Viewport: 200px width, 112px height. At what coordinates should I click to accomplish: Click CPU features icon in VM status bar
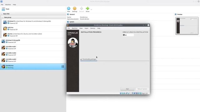click(137, 93)
